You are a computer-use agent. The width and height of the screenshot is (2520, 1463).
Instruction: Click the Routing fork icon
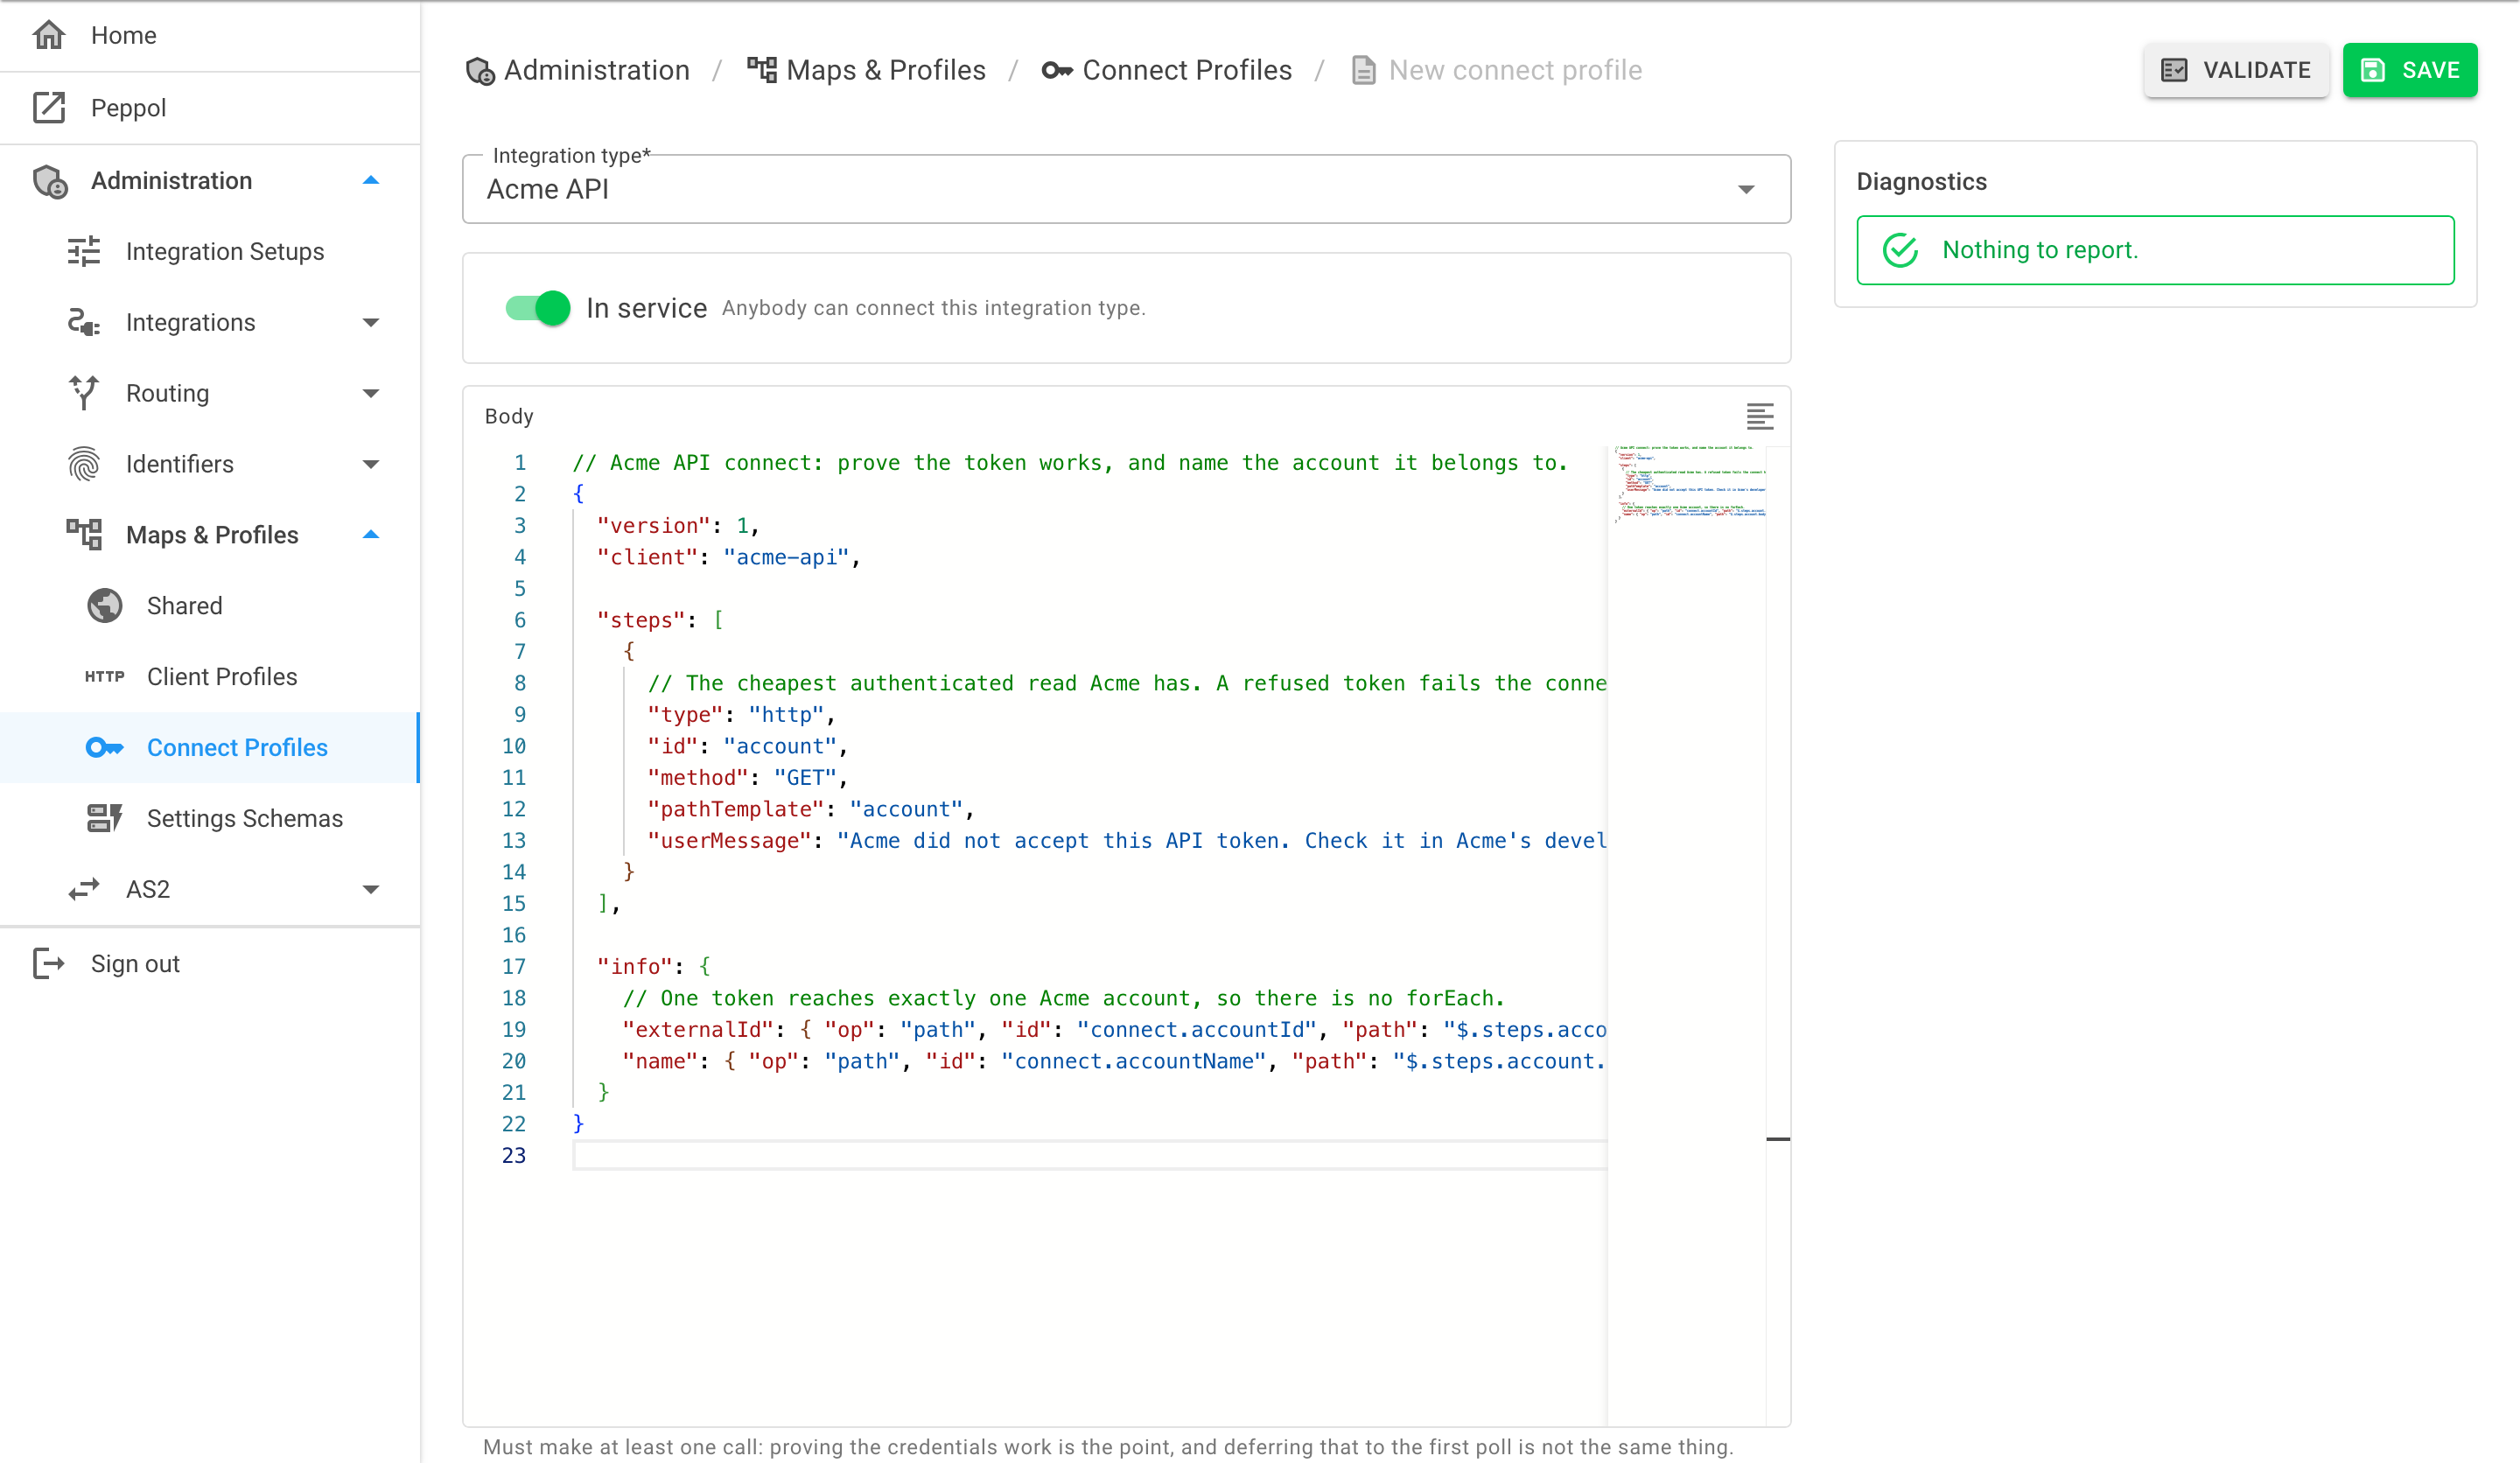84,393
